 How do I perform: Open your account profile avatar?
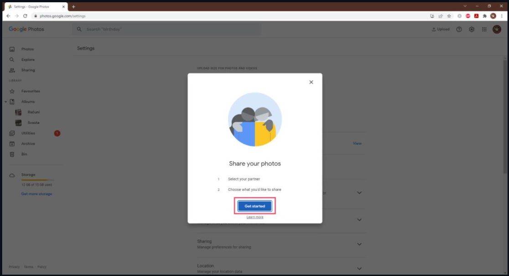point(496,29)
